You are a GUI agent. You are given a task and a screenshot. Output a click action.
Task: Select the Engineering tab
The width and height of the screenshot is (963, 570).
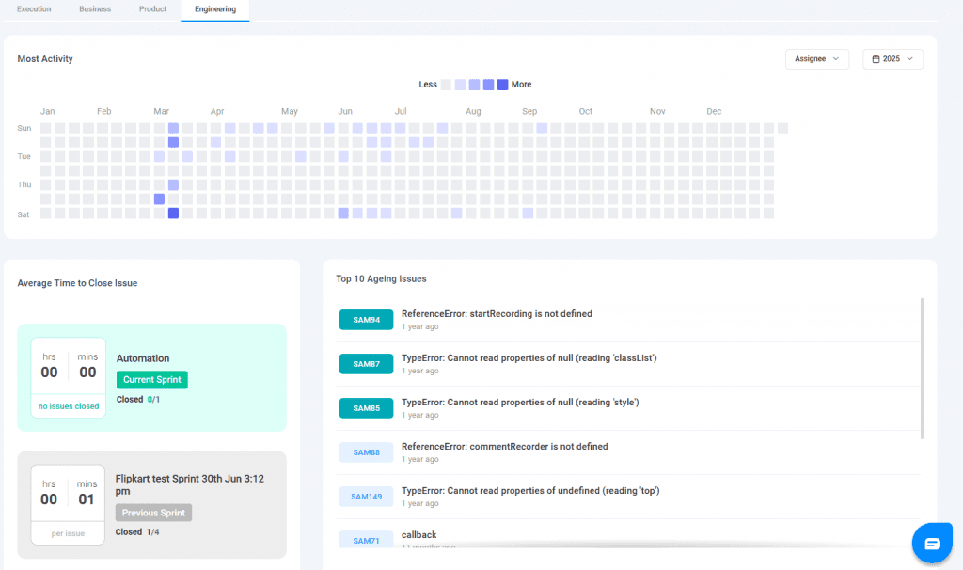tap(215, 9)
